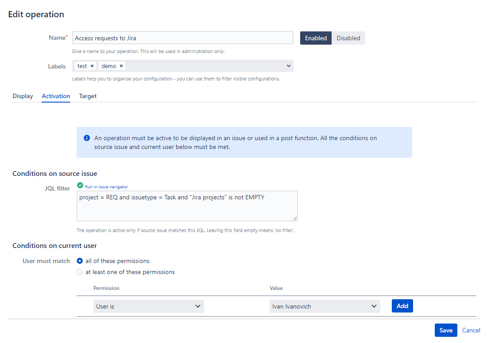Select "at least one of these permissions"

[x=80, y=272]
